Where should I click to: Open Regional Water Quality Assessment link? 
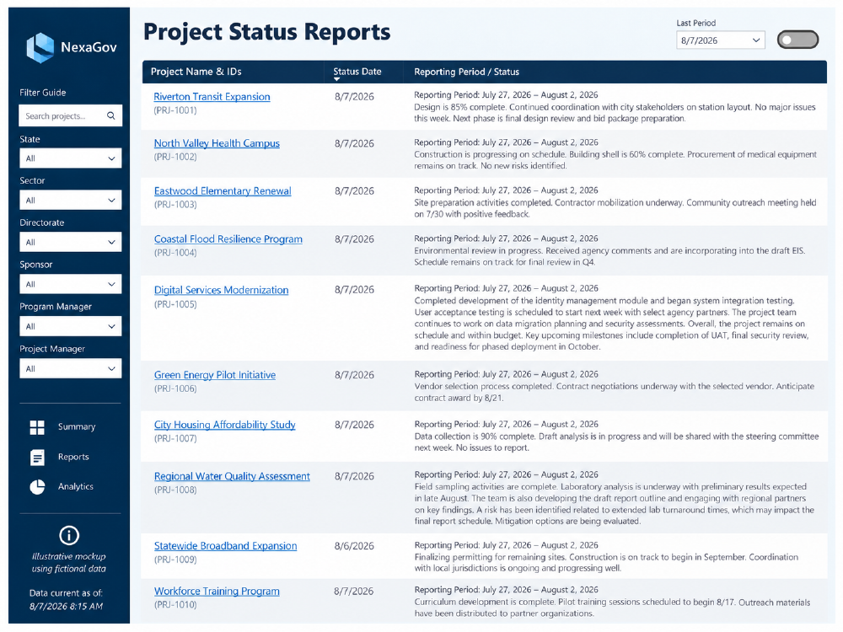[232, 477]
